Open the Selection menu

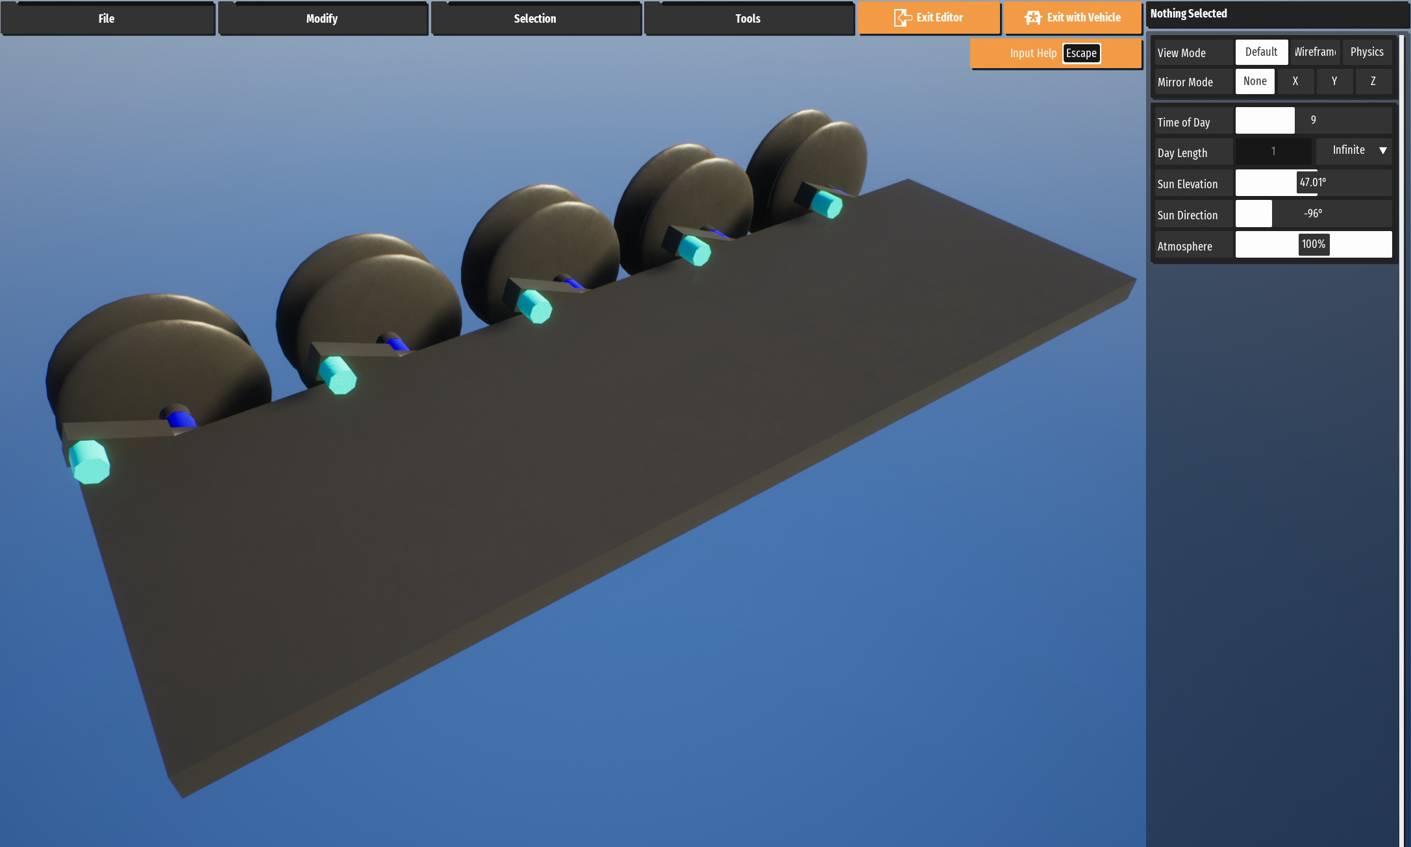click(x=535, y=19)
